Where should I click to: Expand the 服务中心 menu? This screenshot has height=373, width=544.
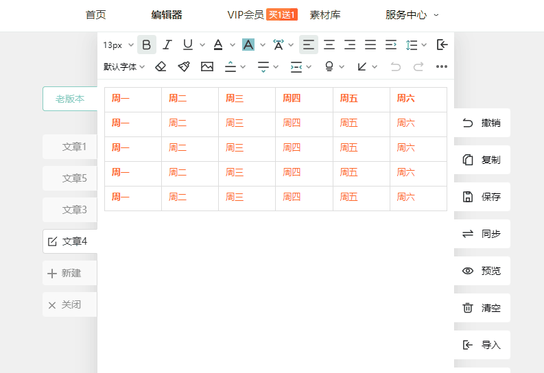click(412, 15)
